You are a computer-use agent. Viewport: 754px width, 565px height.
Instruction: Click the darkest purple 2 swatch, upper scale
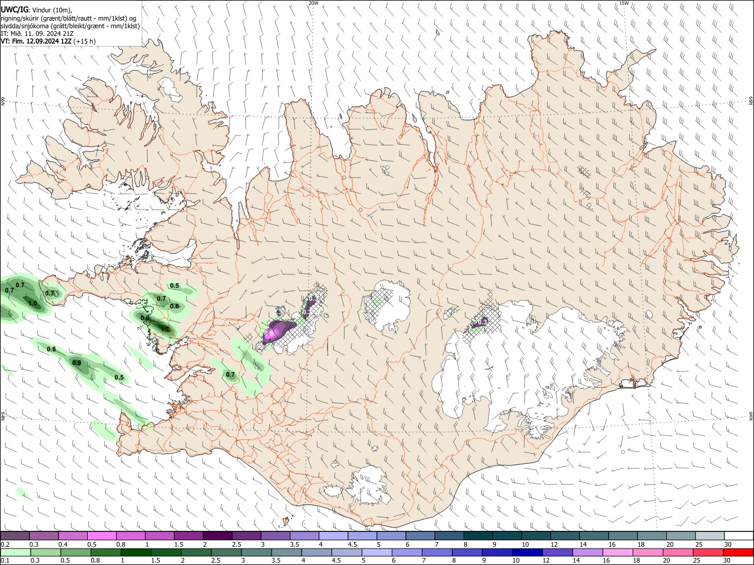point(217,536)
